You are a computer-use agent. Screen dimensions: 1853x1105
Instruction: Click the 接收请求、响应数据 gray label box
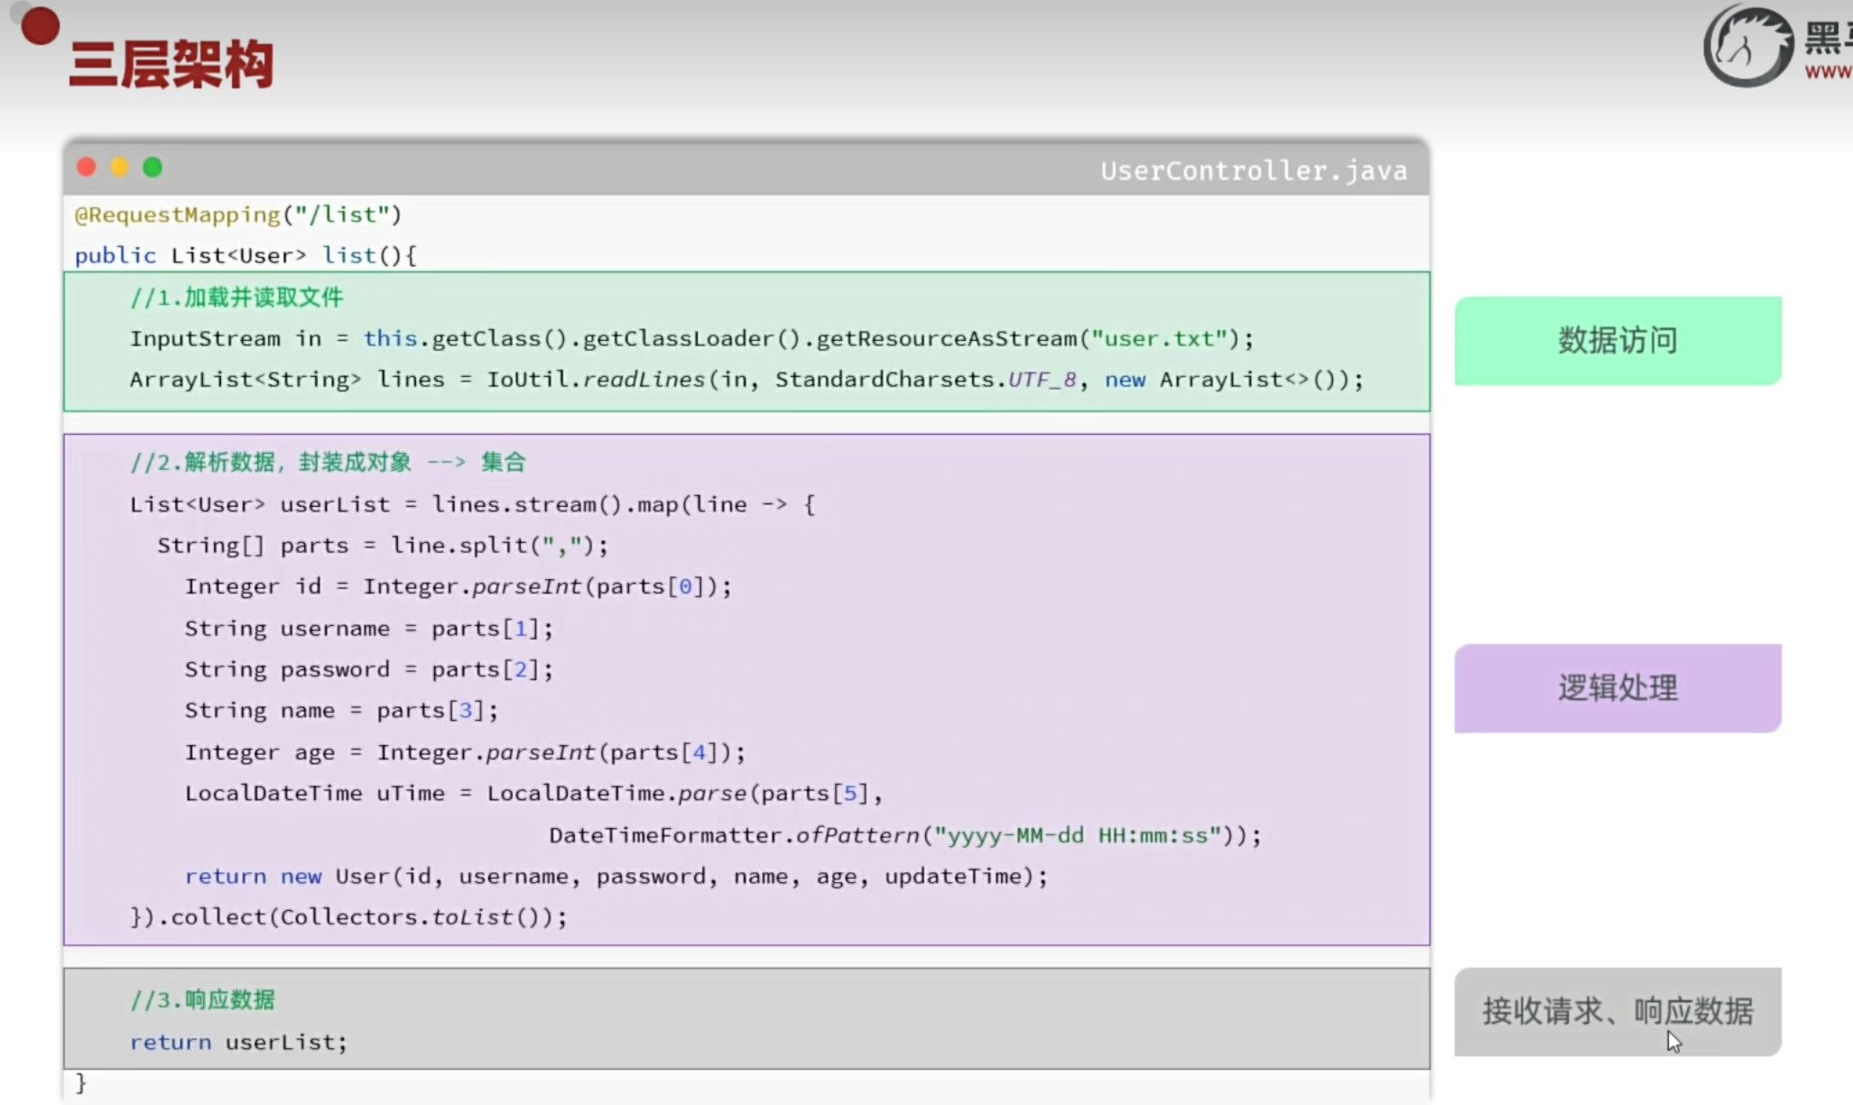click(1617, 1011)
